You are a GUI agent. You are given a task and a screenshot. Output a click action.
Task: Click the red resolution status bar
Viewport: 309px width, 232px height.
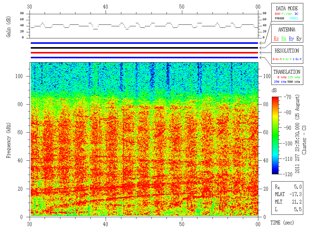144,53
